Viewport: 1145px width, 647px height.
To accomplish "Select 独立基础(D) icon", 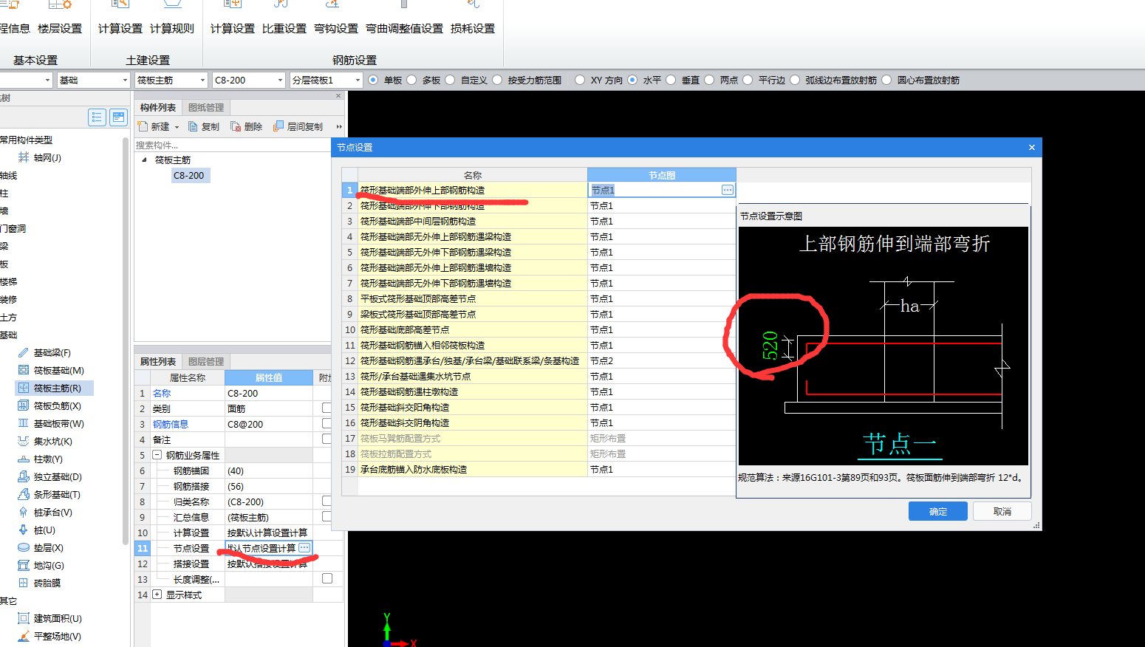I will click(24, 477).
